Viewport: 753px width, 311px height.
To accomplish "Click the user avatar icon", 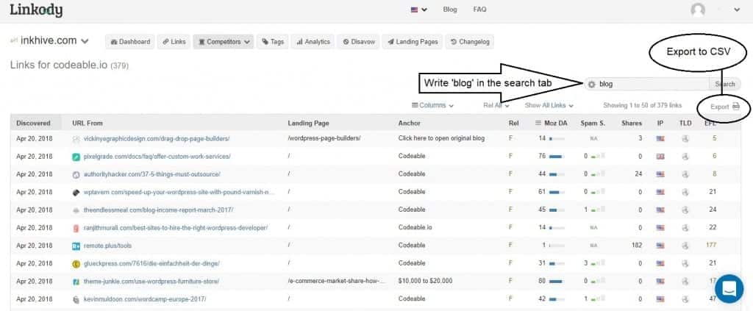I will point(698,10).
